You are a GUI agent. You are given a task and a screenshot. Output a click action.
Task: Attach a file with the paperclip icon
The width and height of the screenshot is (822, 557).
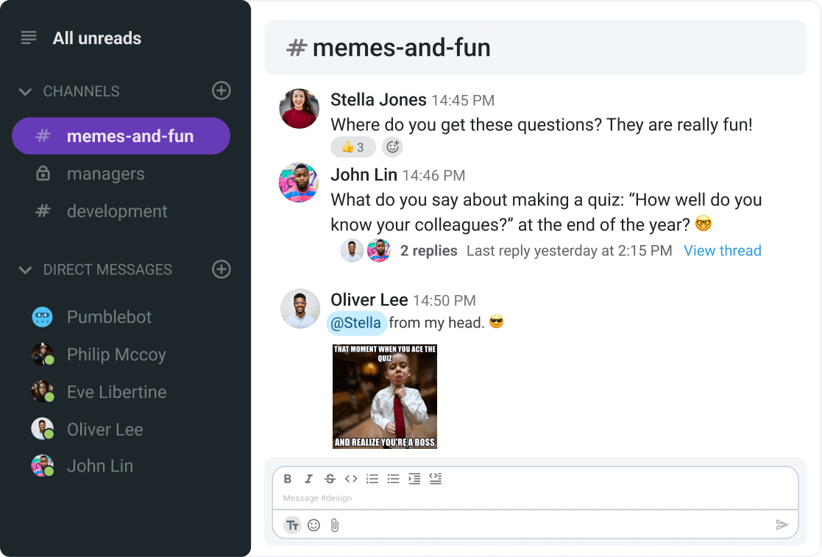[335, 525]
